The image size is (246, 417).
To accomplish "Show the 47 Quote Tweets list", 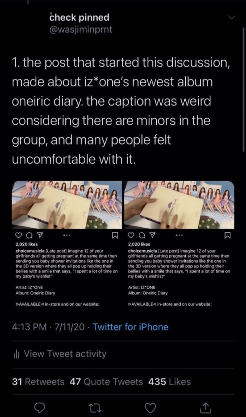I will point(106,382).
